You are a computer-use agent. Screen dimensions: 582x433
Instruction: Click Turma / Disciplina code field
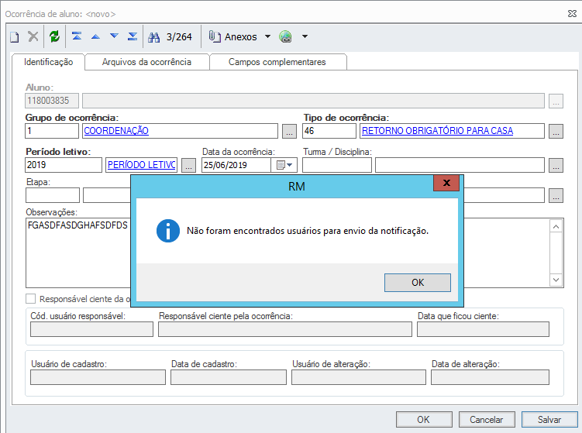[x=336, y=165]
